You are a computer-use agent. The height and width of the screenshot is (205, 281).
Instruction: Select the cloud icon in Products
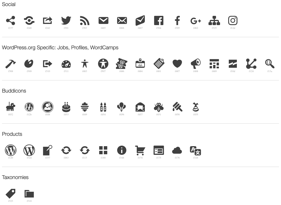(x=177, y=151)
